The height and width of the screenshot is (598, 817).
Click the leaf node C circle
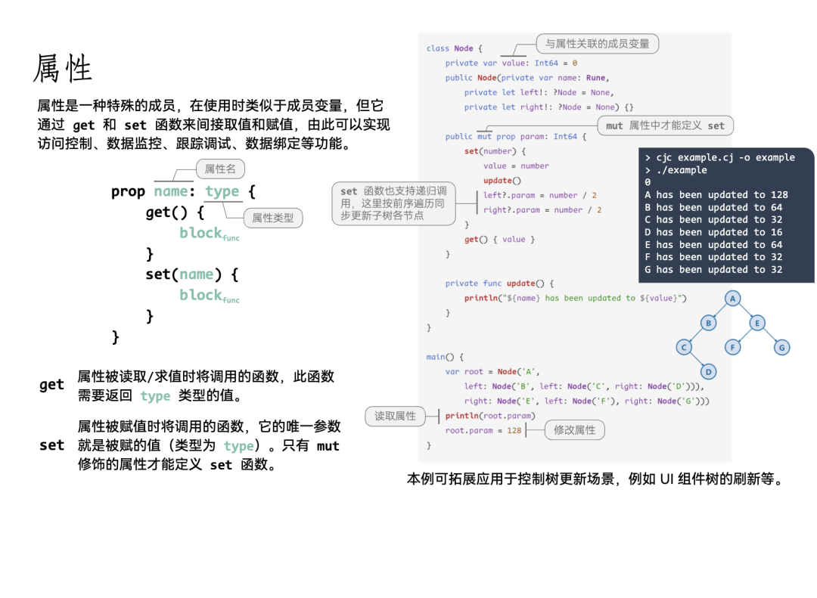(683, 347)
